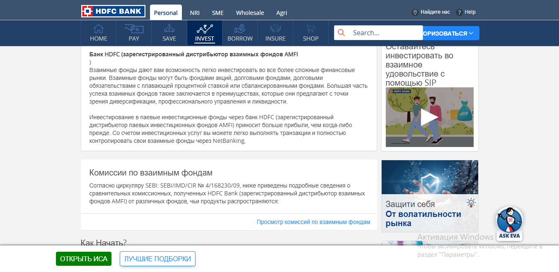Viewport: 559px width, 272px height.
Task: Click the location pin icon
Action: (415, 12)
